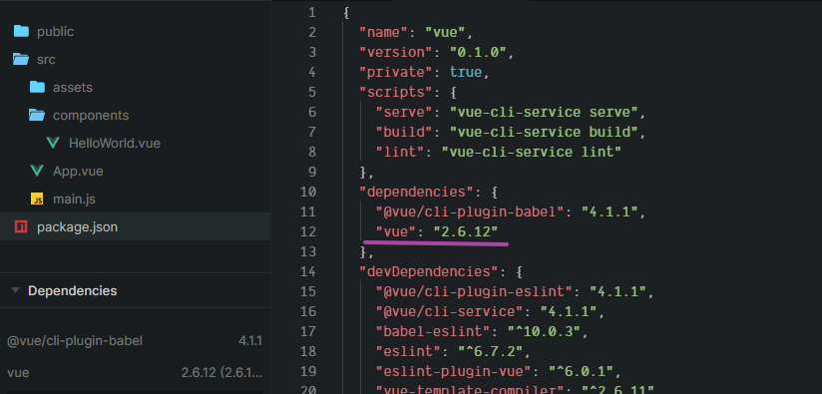
Task: Click line number 10 in gutter
Action: 308,192
